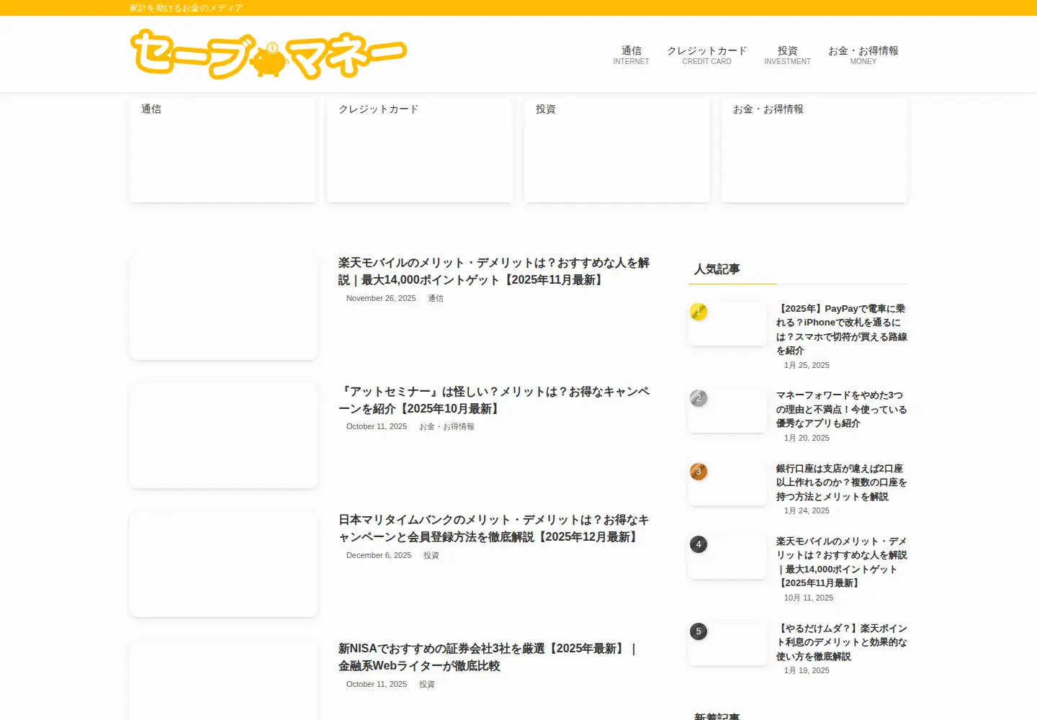Image resolution: width=1037 pixels, height=720 pixels.
Task: Select the お金・お得情報 category card
Action: [x=814, y=150]
